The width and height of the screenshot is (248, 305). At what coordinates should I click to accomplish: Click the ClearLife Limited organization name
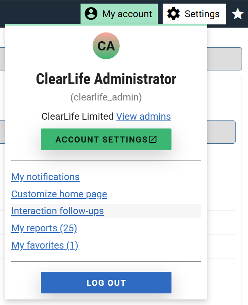pos(78,116)
